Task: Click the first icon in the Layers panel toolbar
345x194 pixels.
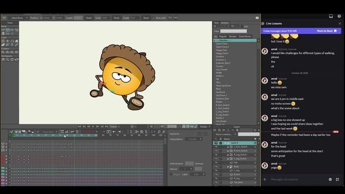Action: 215,130
